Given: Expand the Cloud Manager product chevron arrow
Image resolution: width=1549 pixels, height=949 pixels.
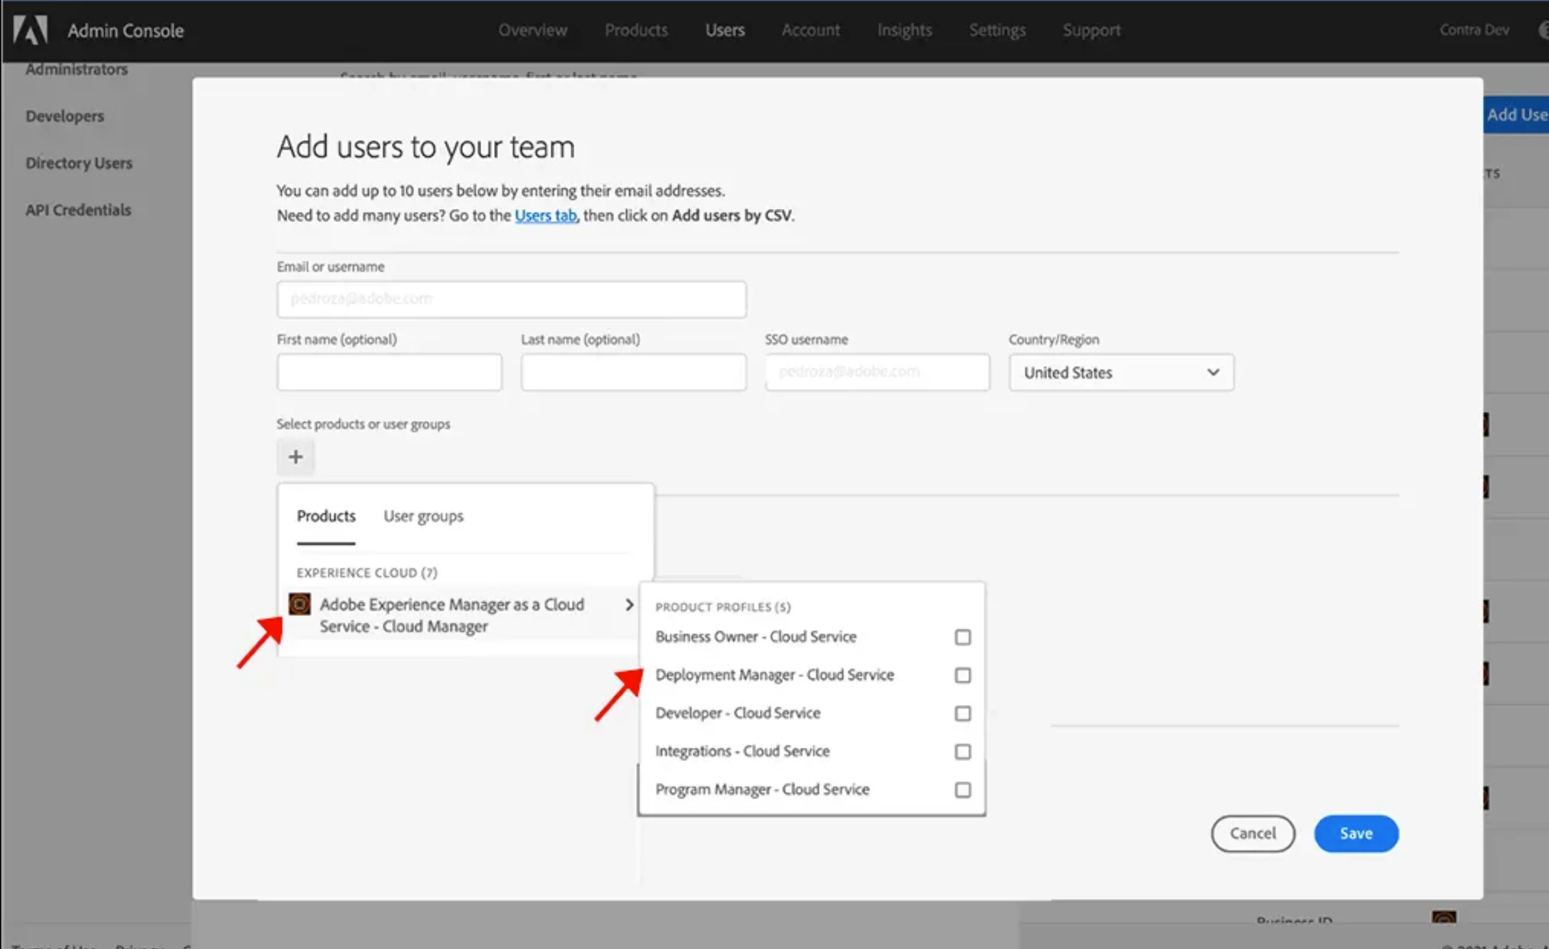Looking at the screenshot, I should (629, 605).
